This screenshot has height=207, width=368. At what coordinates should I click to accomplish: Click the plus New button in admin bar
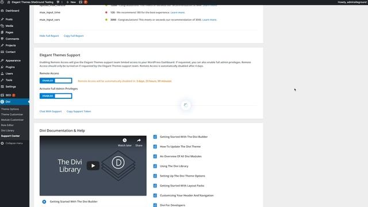pos(71,2)
